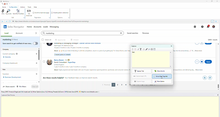Open Pagination group dialog launcher
The width and height of the screenshot is (220, 117).
50,18
